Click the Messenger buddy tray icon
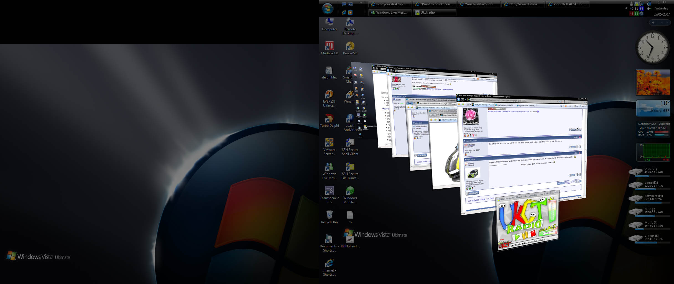 (x=631, y=4)
